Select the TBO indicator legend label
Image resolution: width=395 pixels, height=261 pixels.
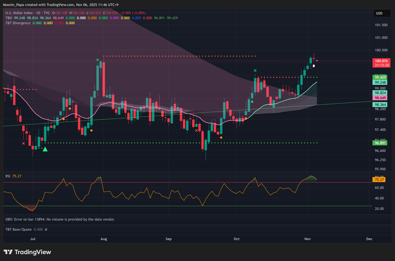tap(8, 17)
